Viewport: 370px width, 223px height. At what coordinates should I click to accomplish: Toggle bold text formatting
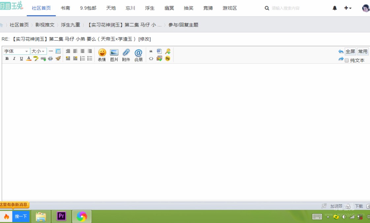point(7,58)
